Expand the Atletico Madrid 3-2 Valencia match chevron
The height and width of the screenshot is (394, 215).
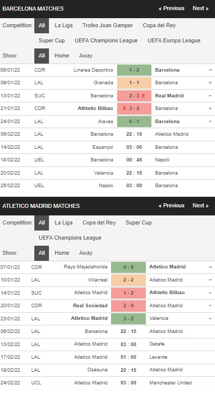[x=210, y=318]
